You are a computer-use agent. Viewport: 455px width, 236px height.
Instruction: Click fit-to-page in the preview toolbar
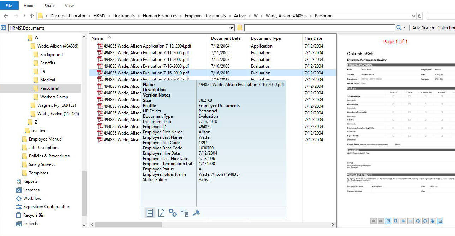tap(388, 221)
